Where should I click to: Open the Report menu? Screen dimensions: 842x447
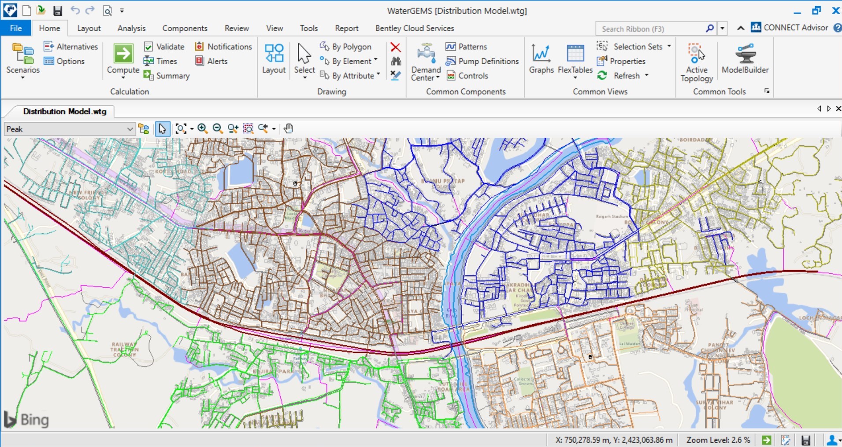[346, 28]
